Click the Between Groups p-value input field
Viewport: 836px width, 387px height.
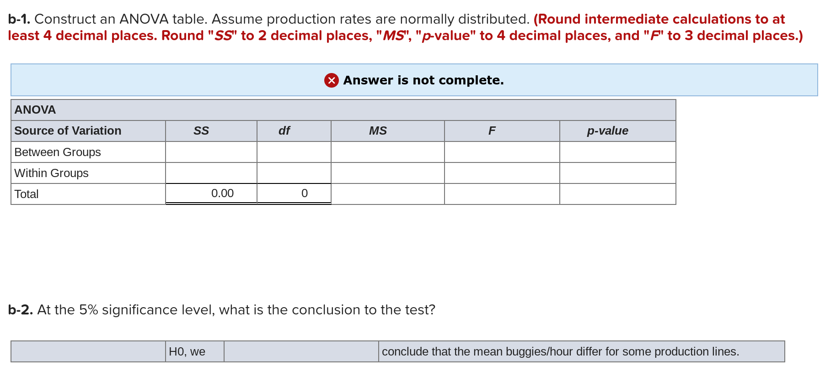[x=617, y=152]
